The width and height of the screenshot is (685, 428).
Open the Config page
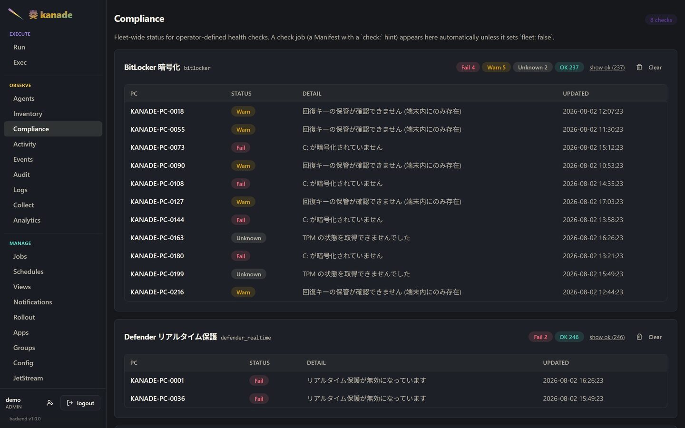coord(53,363)
